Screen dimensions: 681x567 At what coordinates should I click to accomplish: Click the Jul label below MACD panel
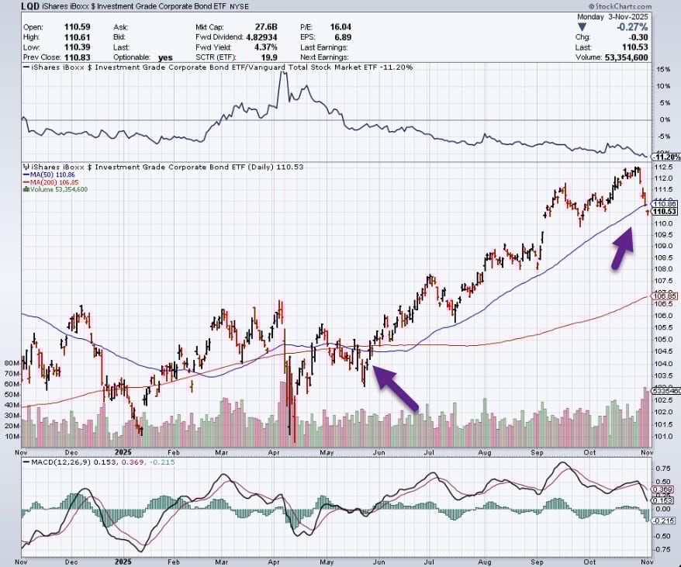(429, 562)
